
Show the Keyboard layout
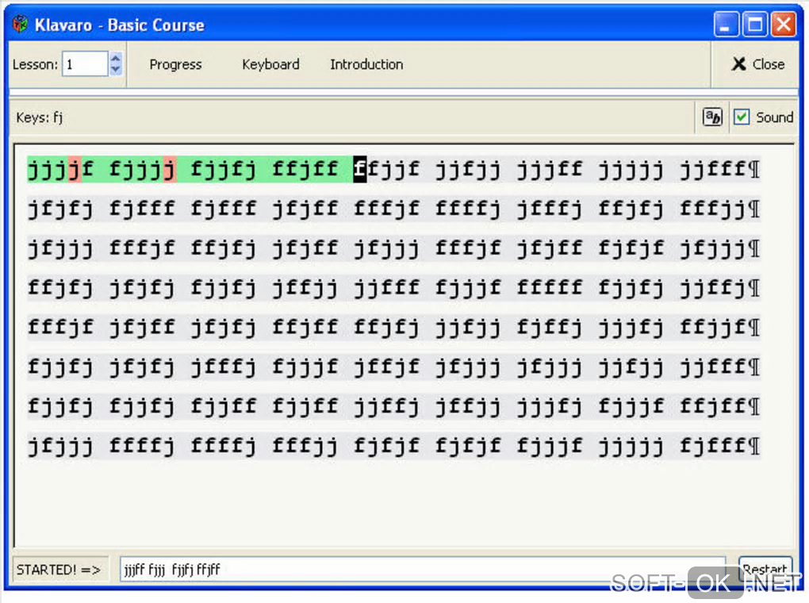click(x=271, y=64)
